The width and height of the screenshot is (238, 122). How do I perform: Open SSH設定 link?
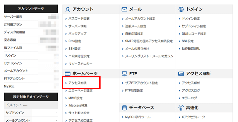74,49
